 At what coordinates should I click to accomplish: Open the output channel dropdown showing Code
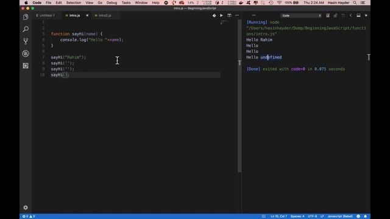(x=301, y=16)
